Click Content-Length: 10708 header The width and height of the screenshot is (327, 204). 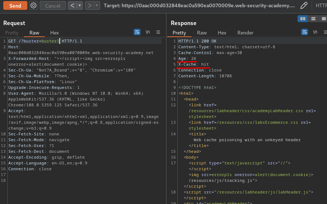coord(205,76)
